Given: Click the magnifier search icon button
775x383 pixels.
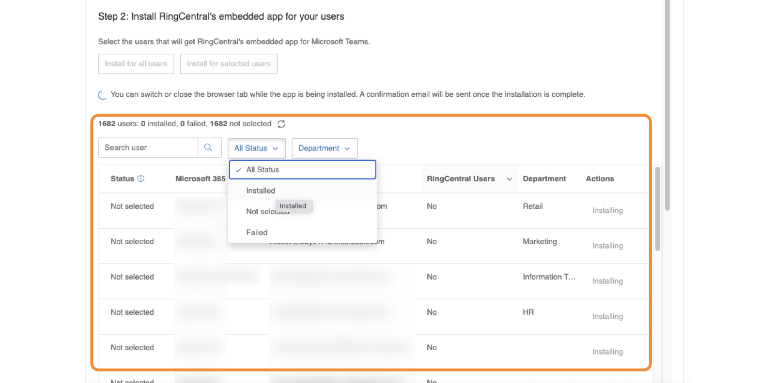Looking at the screenshot, I should click(208, 148).
